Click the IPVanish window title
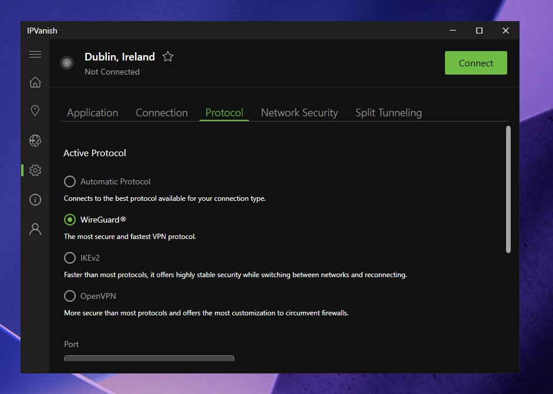 point(42,31)
